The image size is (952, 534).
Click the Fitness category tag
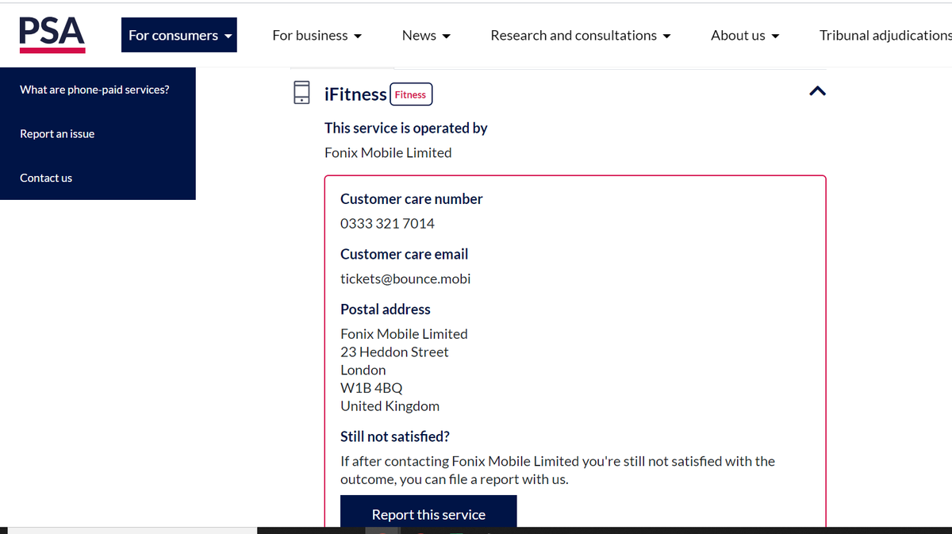410,94
